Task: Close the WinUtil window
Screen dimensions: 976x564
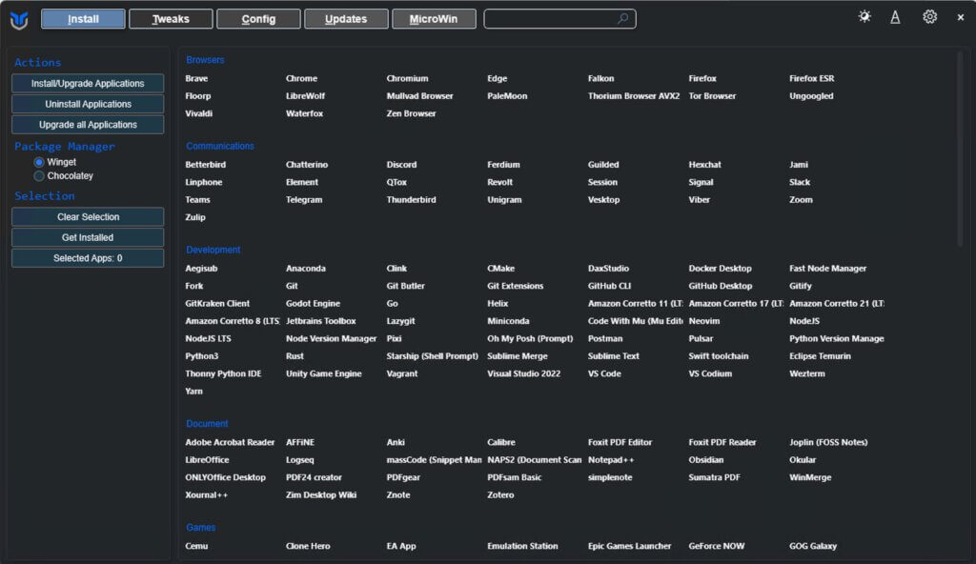Action: (x=961, y=17)
